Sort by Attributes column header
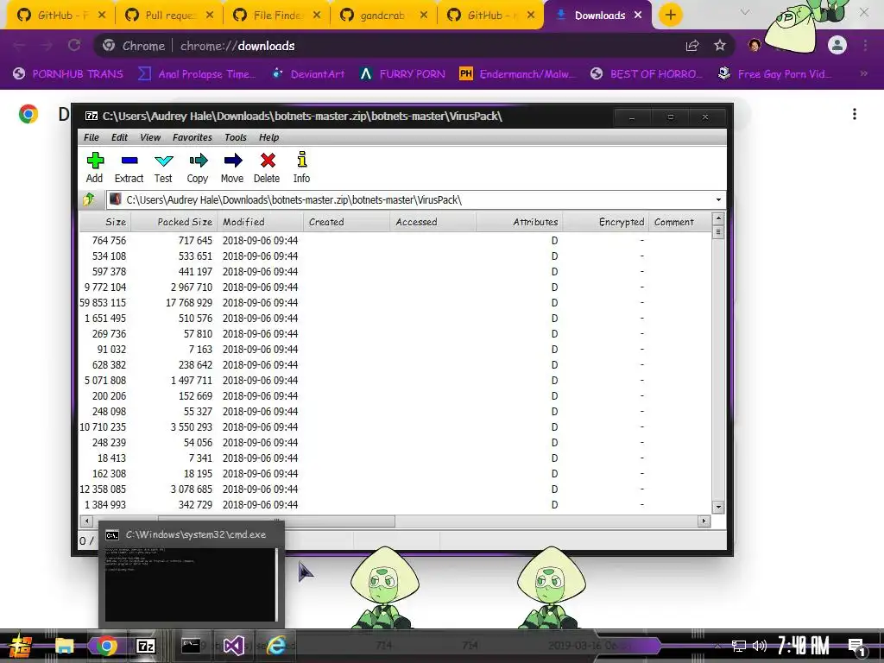 [x=520, y=222]
